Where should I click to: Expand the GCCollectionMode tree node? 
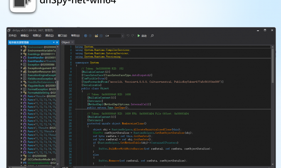tap(21, 159)
